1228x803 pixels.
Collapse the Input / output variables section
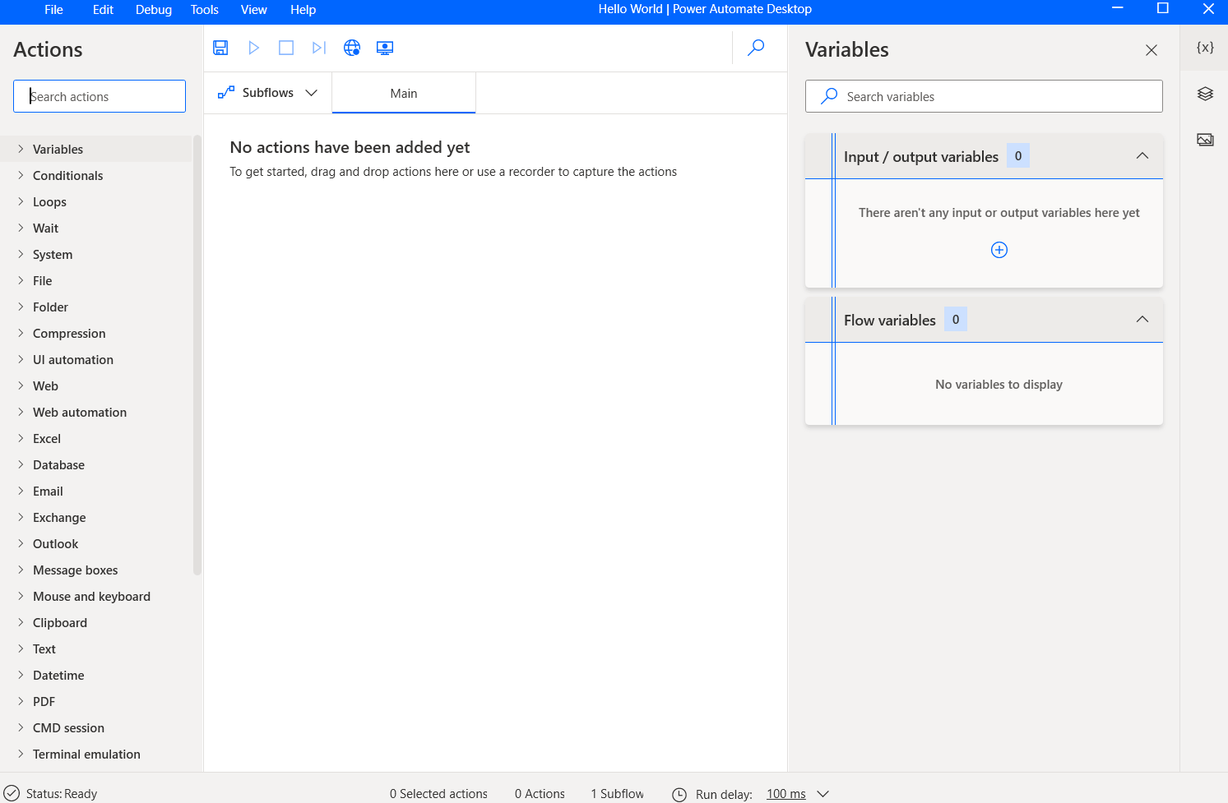pyautogui.click(x=1142, y=155)
